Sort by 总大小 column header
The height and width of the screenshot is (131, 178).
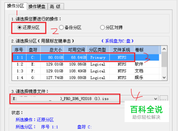point(52,50)
